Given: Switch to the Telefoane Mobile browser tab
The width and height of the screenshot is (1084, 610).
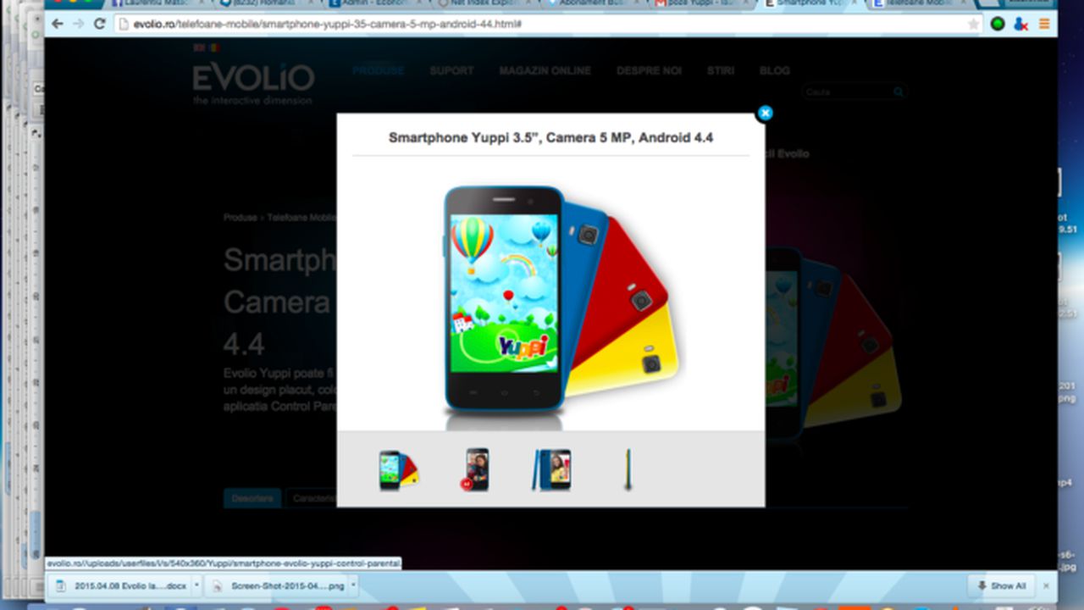Looking at the screenshot, I should pos(919,4).
